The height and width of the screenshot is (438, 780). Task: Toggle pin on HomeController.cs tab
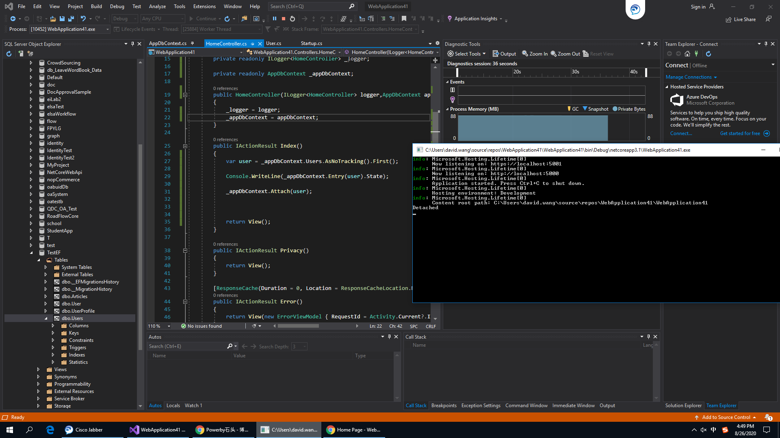pos(253,43)
